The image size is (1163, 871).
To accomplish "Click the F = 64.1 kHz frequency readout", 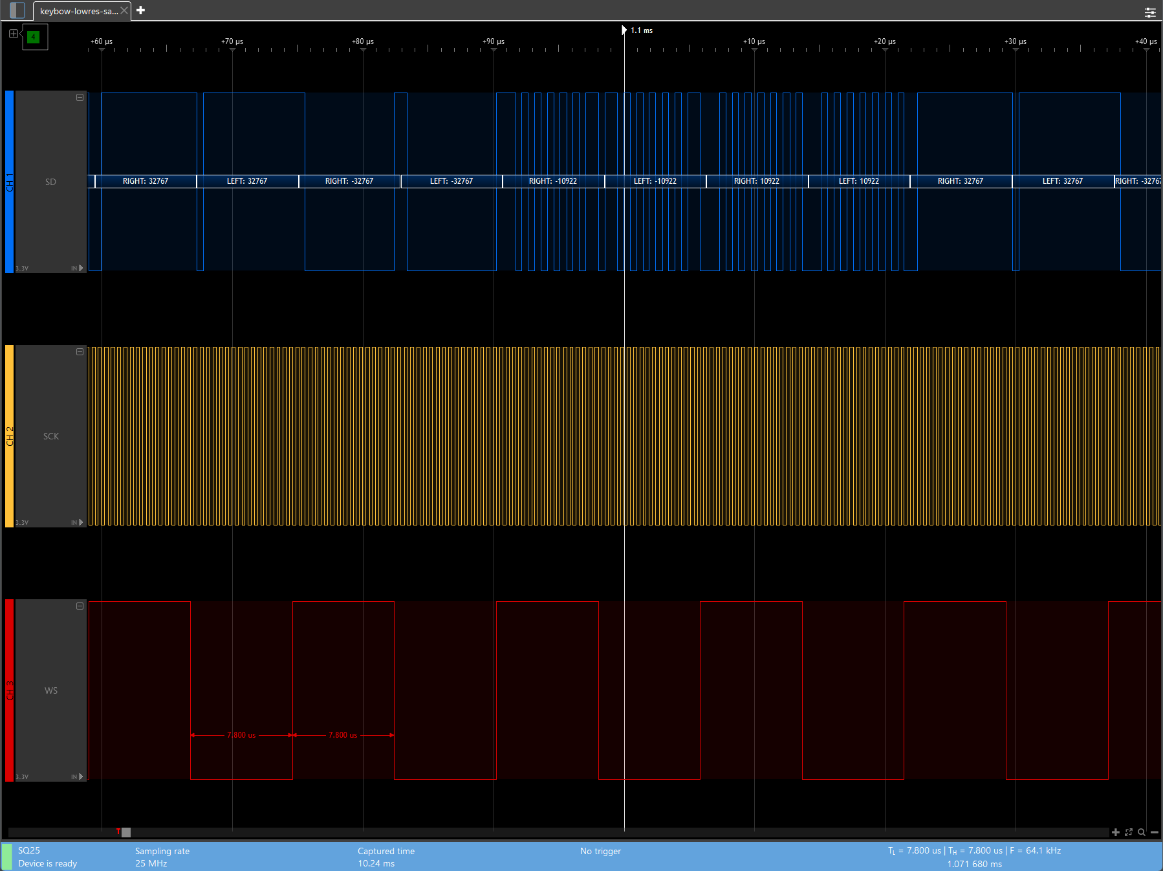I will coord(1036,850).
